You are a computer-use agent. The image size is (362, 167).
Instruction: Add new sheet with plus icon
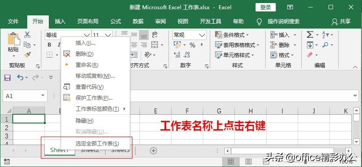154,151
